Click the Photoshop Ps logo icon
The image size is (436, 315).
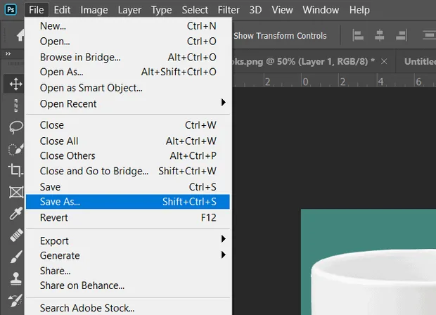[11, 10]
